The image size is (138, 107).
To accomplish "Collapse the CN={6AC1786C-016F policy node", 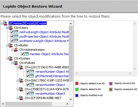I will [x=18, y=81].
